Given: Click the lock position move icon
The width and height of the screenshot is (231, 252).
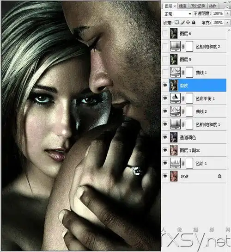Looking at the screenshot, I should (188, 22).
